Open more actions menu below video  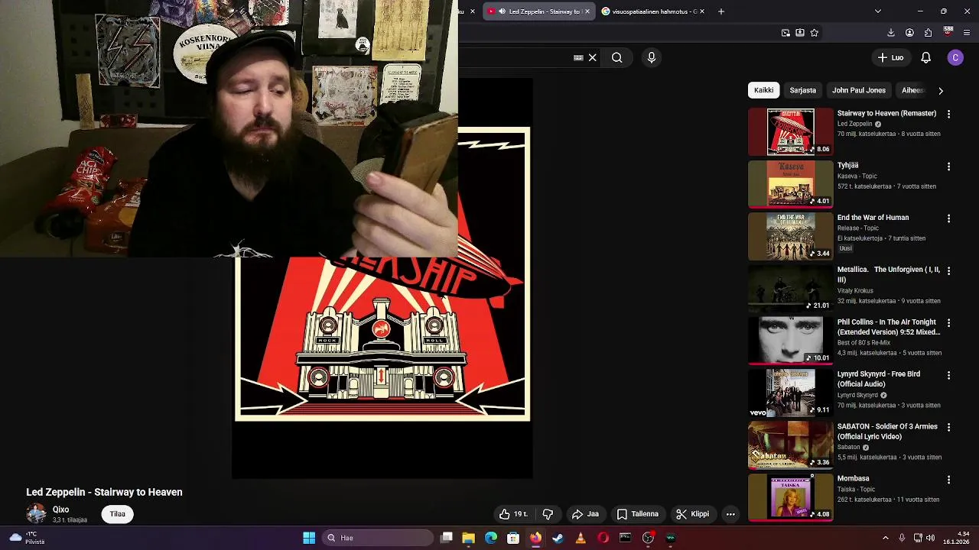coord(730,514)
